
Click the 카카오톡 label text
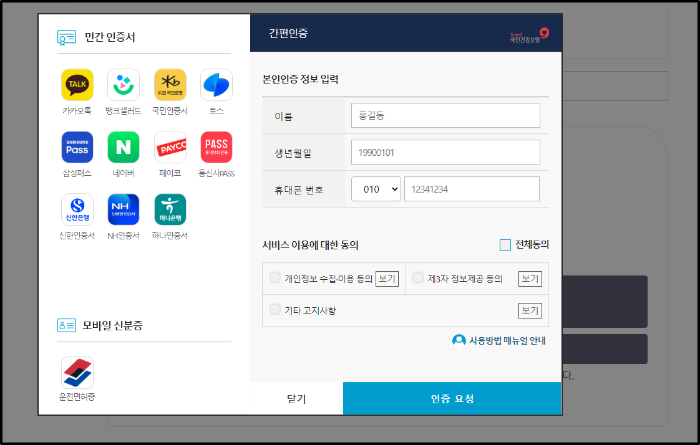(77, 110)
